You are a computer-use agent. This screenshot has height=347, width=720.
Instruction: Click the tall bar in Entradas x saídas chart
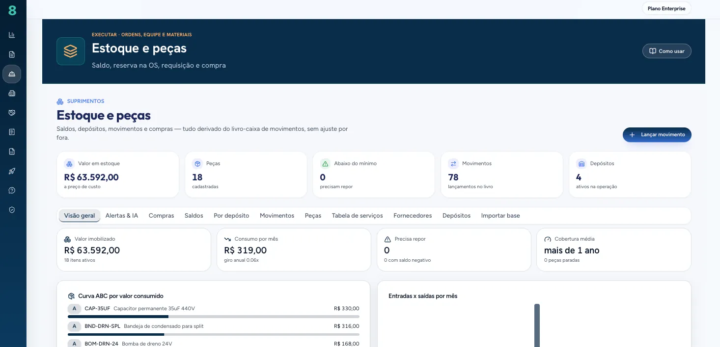(x=537, y=325)
